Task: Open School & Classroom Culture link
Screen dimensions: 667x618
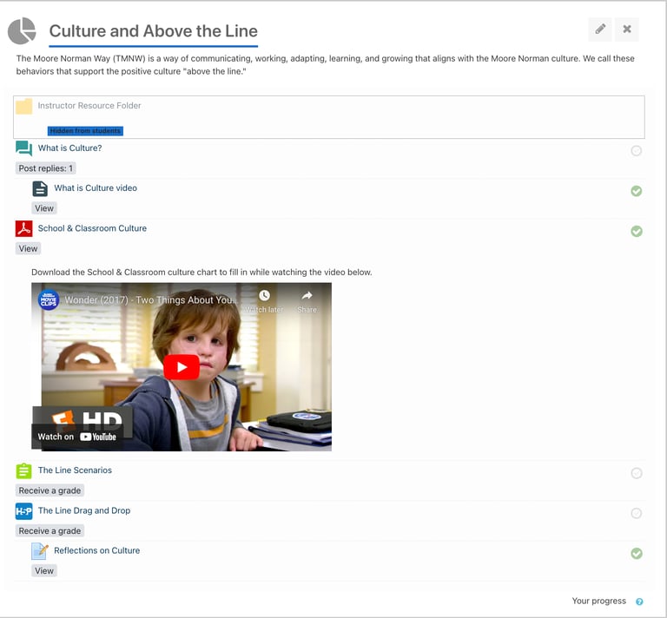Action: (x=92, y=228)
